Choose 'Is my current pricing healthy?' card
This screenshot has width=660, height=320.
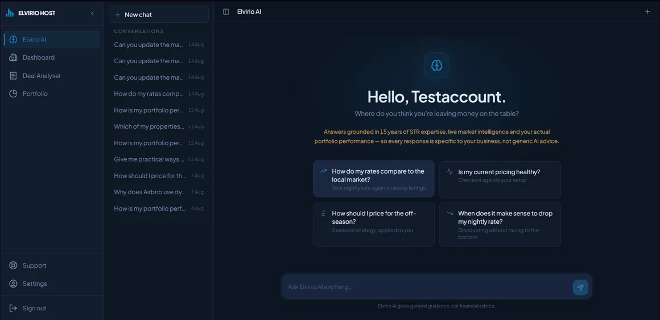[x=500, y=179]
